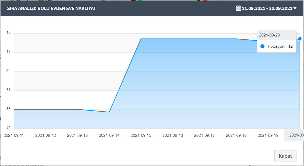Expand the date range caret arrow

click(295, 8)
